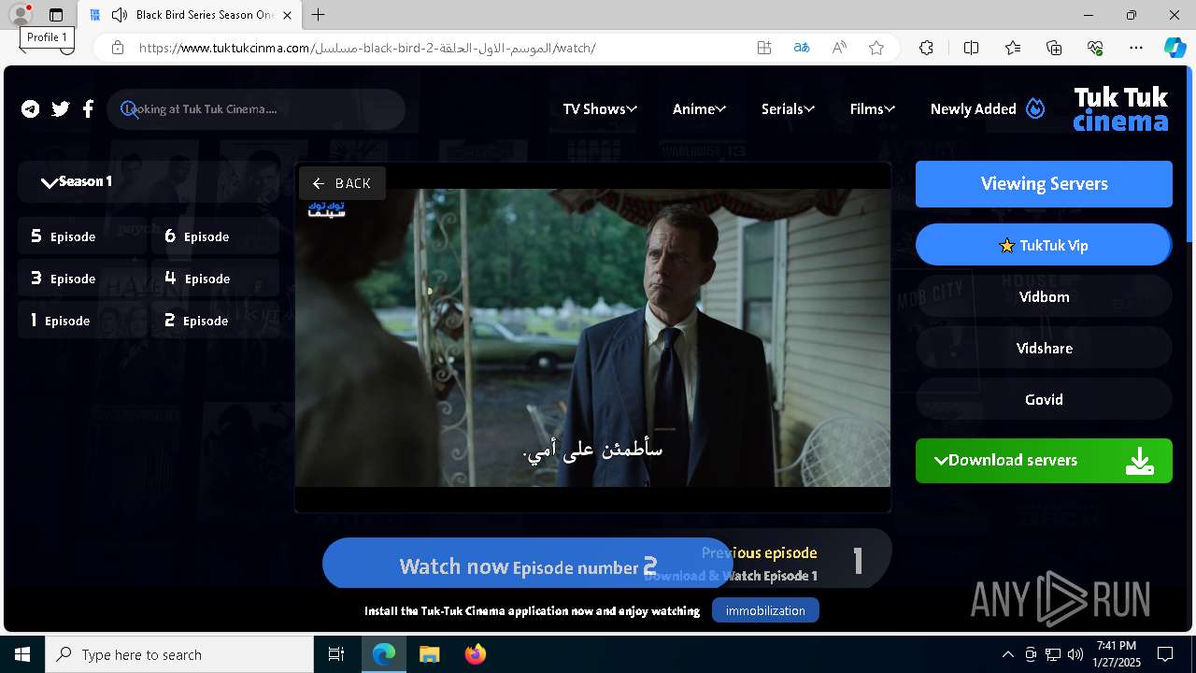1196x673 pixels.
Task: Open the Twitter social icon
Action: [61, 109]
